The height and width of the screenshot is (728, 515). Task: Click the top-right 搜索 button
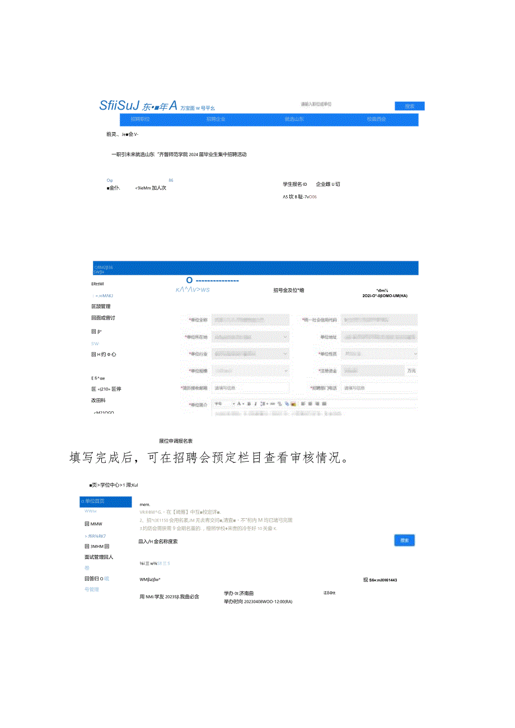[409, 106]
